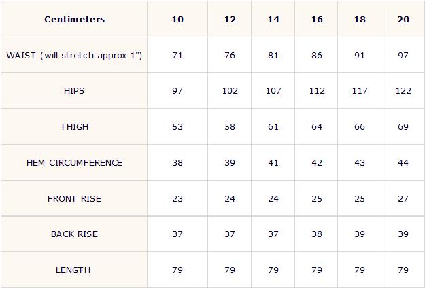Click the HIPS row label
The image size is (427, 290).
click(x=74, y=91)
